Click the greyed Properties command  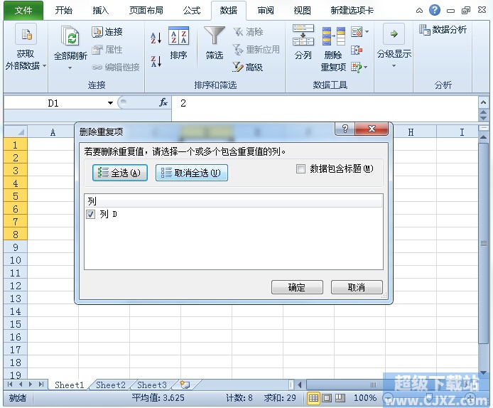point(107,49)
